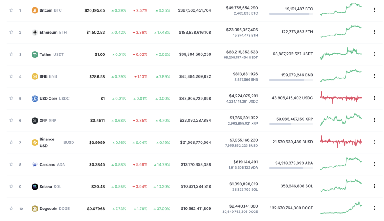
Task: Toggle the watchlist star for Ethereum
Action: 11,32
